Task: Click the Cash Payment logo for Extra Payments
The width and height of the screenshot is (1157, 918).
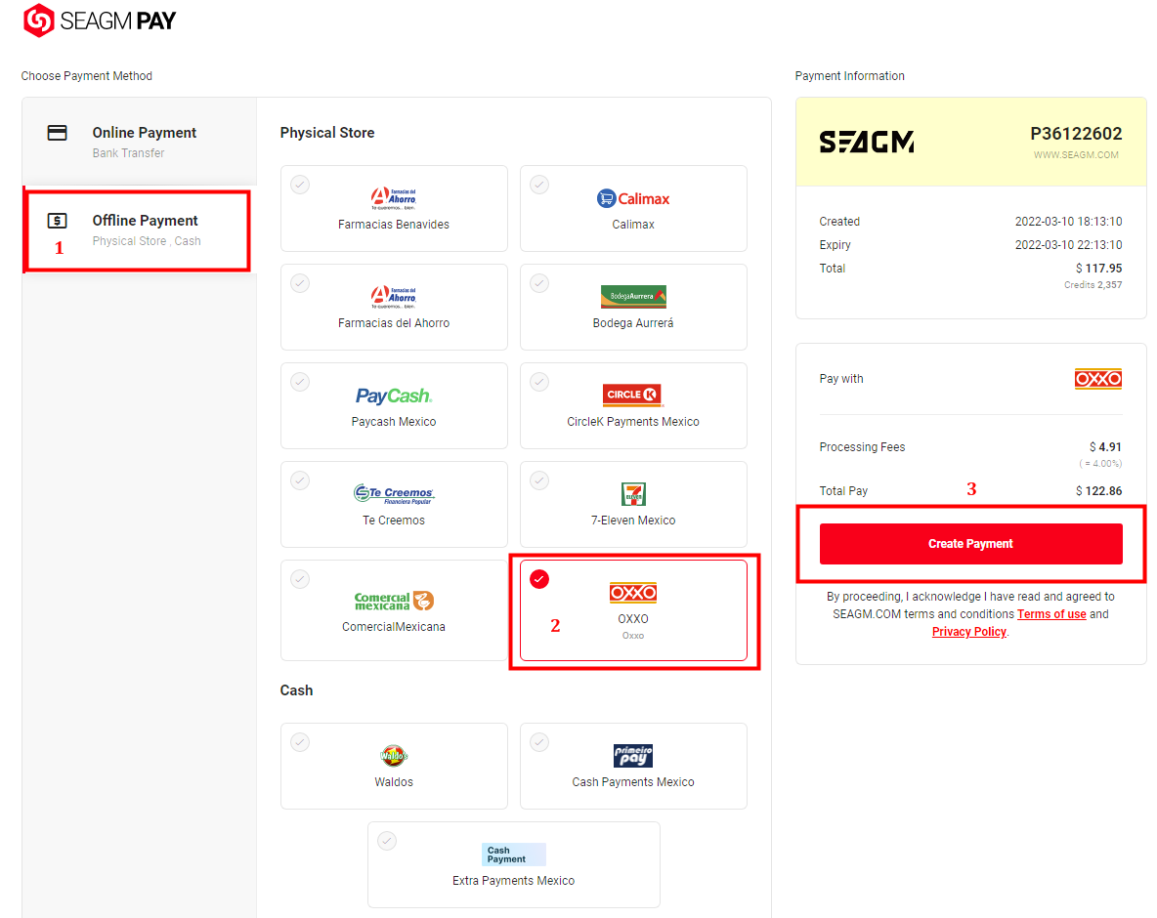Action: click(514, 855)
